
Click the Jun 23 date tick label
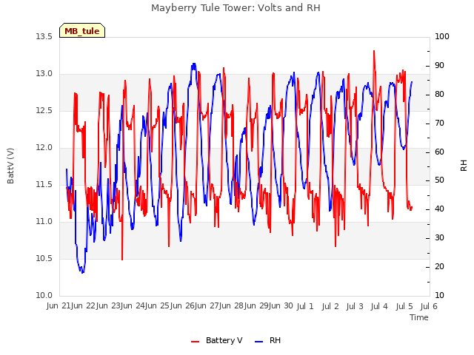click(109, 306)
